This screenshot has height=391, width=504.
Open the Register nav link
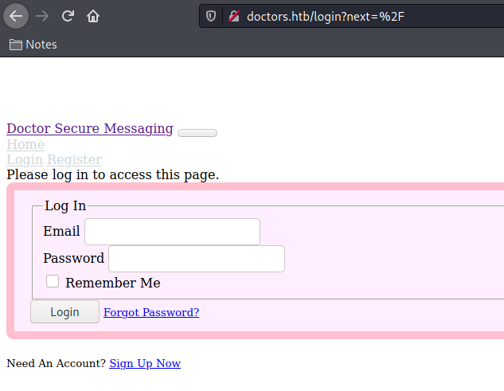75,159
